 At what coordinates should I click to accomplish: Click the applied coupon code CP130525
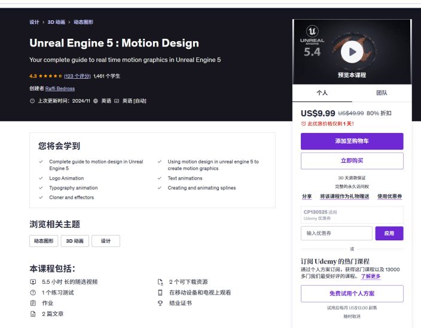316,212
